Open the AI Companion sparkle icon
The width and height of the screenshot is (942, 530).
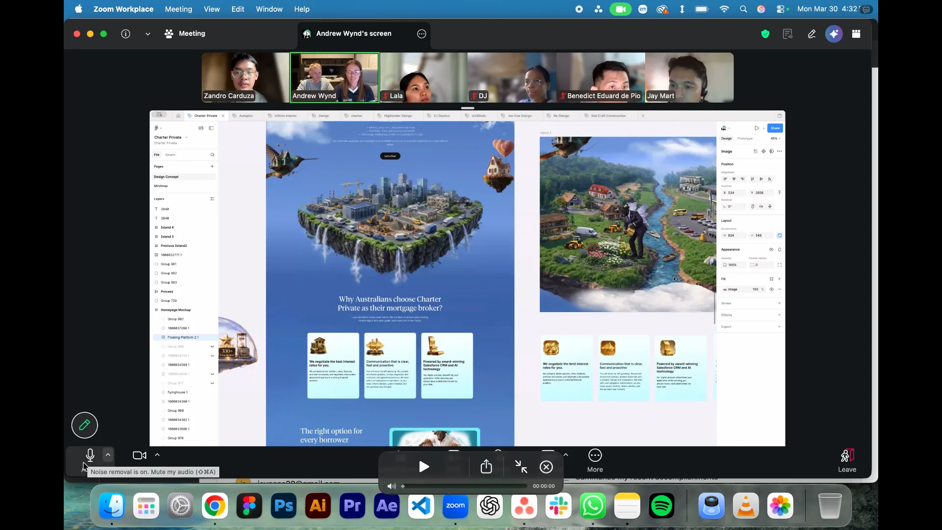pyautogui.click(x=834, y=34)
